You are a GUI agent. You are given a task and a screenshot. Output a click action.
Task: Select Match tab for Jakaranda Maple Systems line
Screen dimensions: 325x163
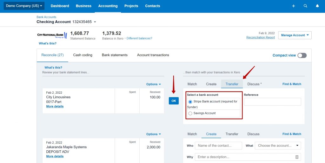(x=192, y=134)
